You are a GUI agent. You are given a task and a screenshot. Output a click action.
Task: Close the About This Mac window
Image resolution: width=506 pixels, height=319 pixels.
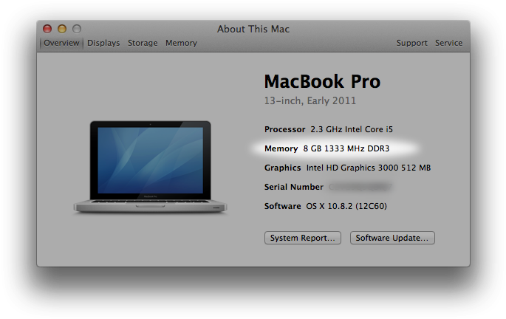(47, 29)
